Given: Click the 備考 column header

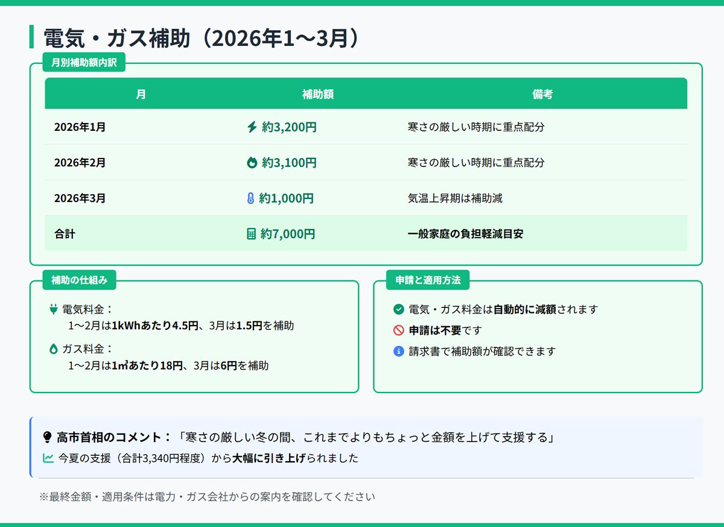Looking at the screenshot, I should [542, 94].
